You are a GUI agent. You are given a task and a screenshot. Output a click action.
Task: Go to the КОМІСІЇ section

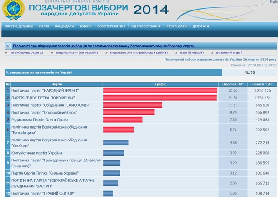(85, 26)
